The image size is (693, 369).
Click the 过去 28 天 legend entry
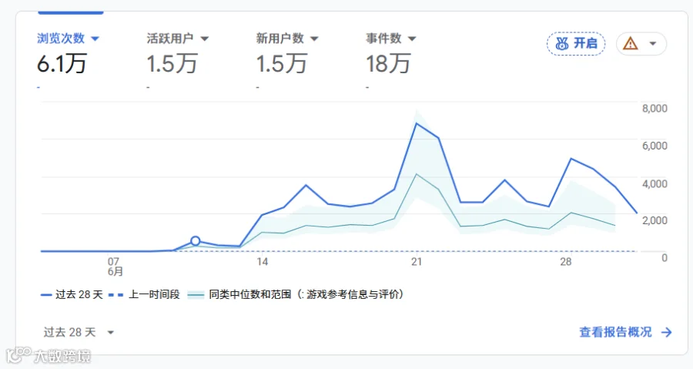pyautogui.click(x=72, y=295)
